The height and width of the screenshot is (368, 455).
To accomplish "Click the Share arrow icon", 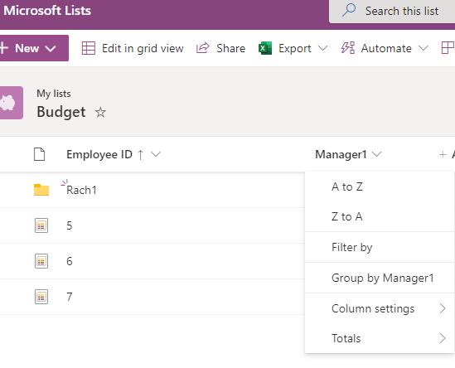I will (x=202, y=48).
